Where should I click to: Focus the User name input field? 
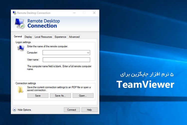(66, 60)
